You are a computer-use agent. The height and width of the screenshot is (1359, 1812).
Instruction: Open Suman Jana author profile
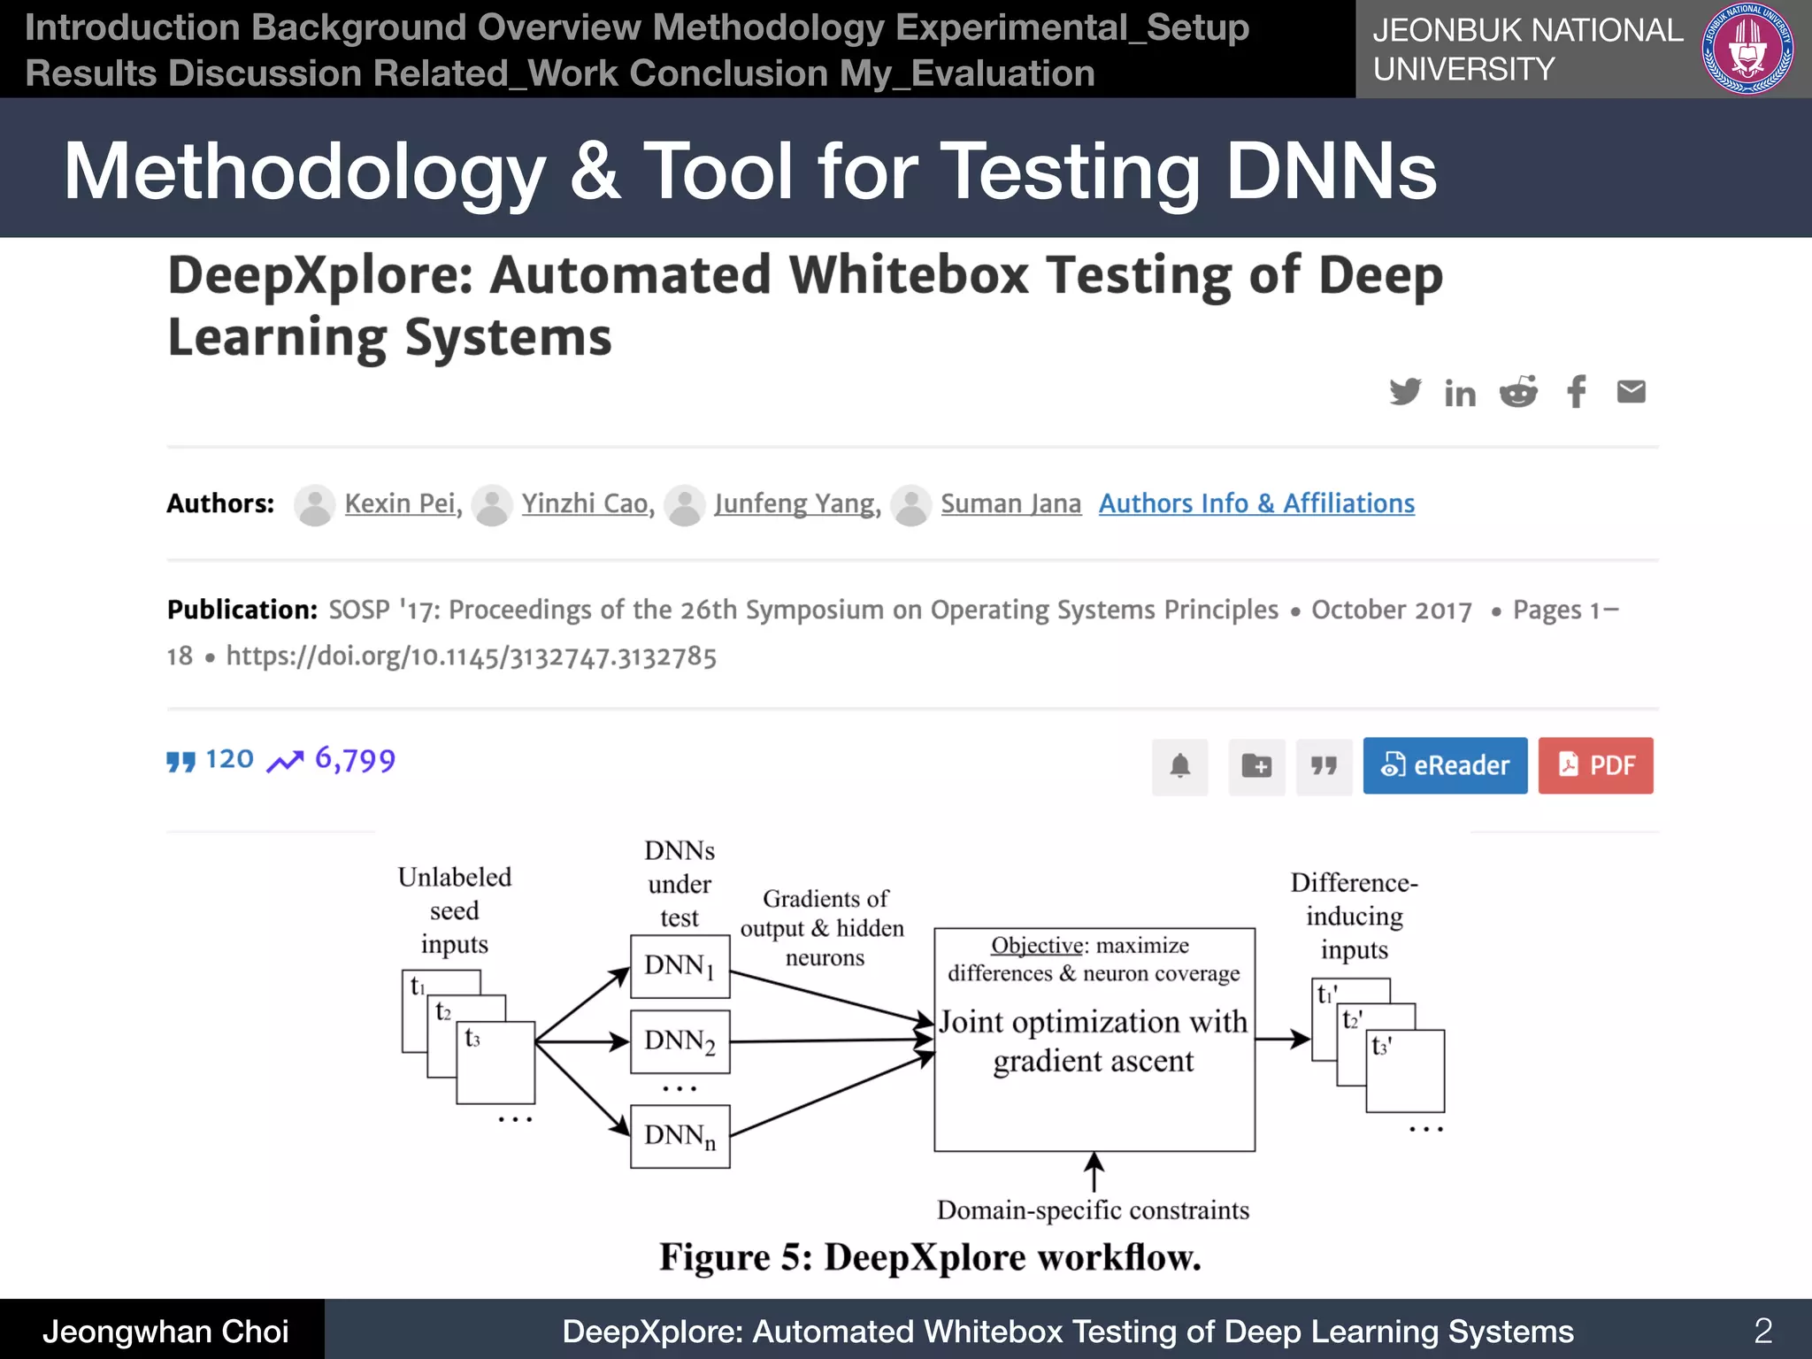pos(1010,503)
